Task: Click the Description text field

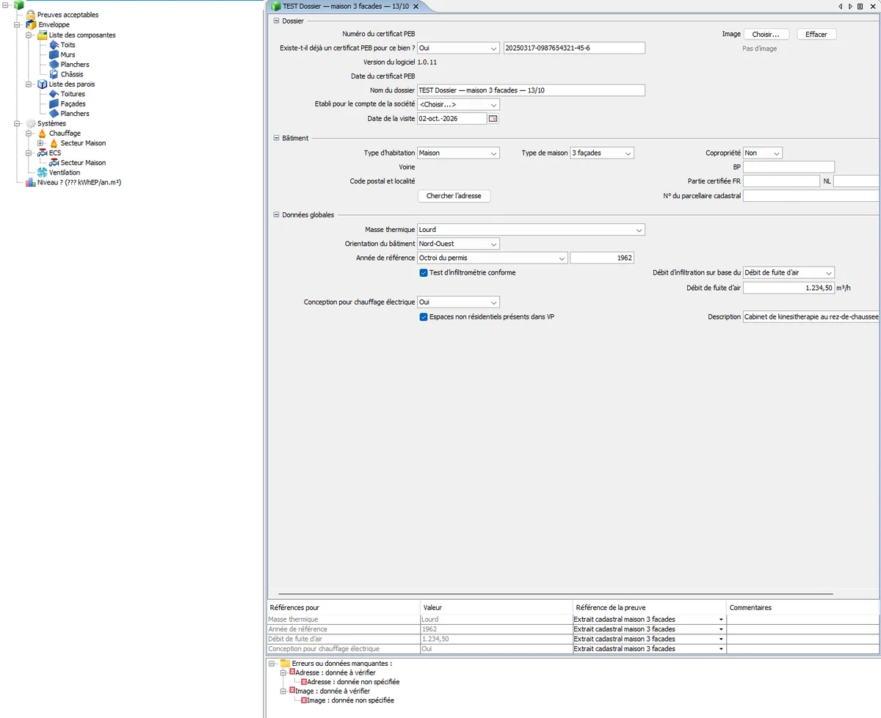Action: (811, 317)
